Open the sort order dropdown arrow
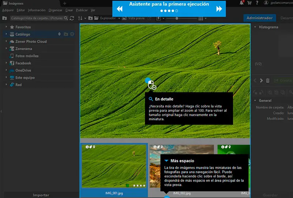293x198 pixels. (x=85, y=18)
